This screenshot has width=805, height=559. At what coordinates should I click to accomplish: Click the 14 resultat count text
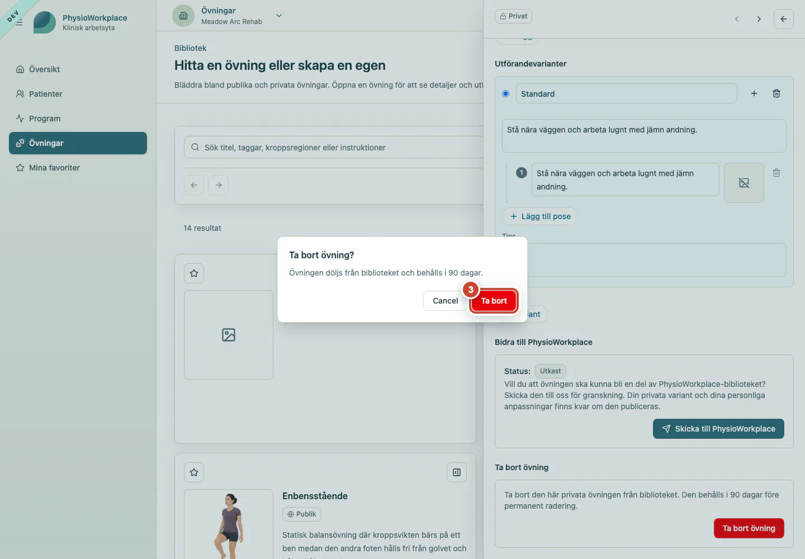coord(202,228)
